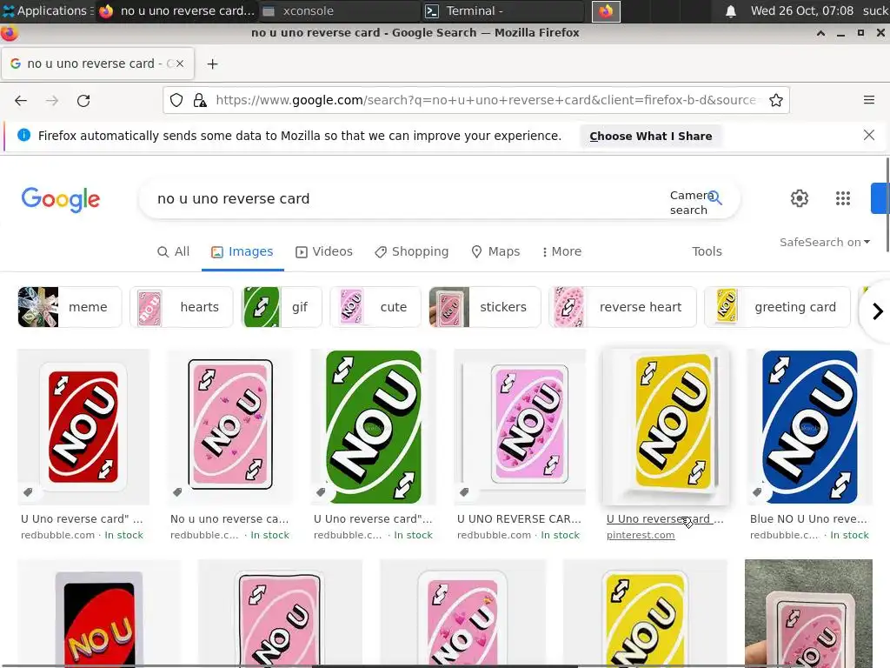The image size is (890, 668).
Task: Open hand-held pink card photo thumbnail
Action: click(x=808, y=613)
